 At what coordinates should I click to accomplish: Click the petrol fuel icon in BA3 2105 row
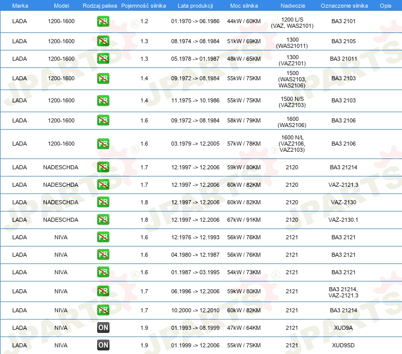[x=103, y=41]
